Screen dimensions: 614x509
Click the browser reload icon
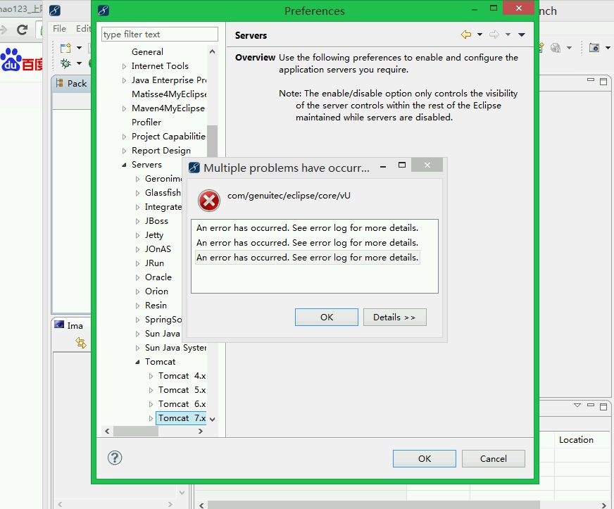[x=23, y=30]
